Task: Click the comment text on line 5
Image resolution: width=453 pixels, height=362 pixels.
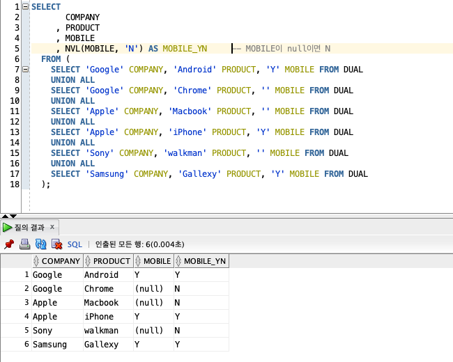Action: 282,49
